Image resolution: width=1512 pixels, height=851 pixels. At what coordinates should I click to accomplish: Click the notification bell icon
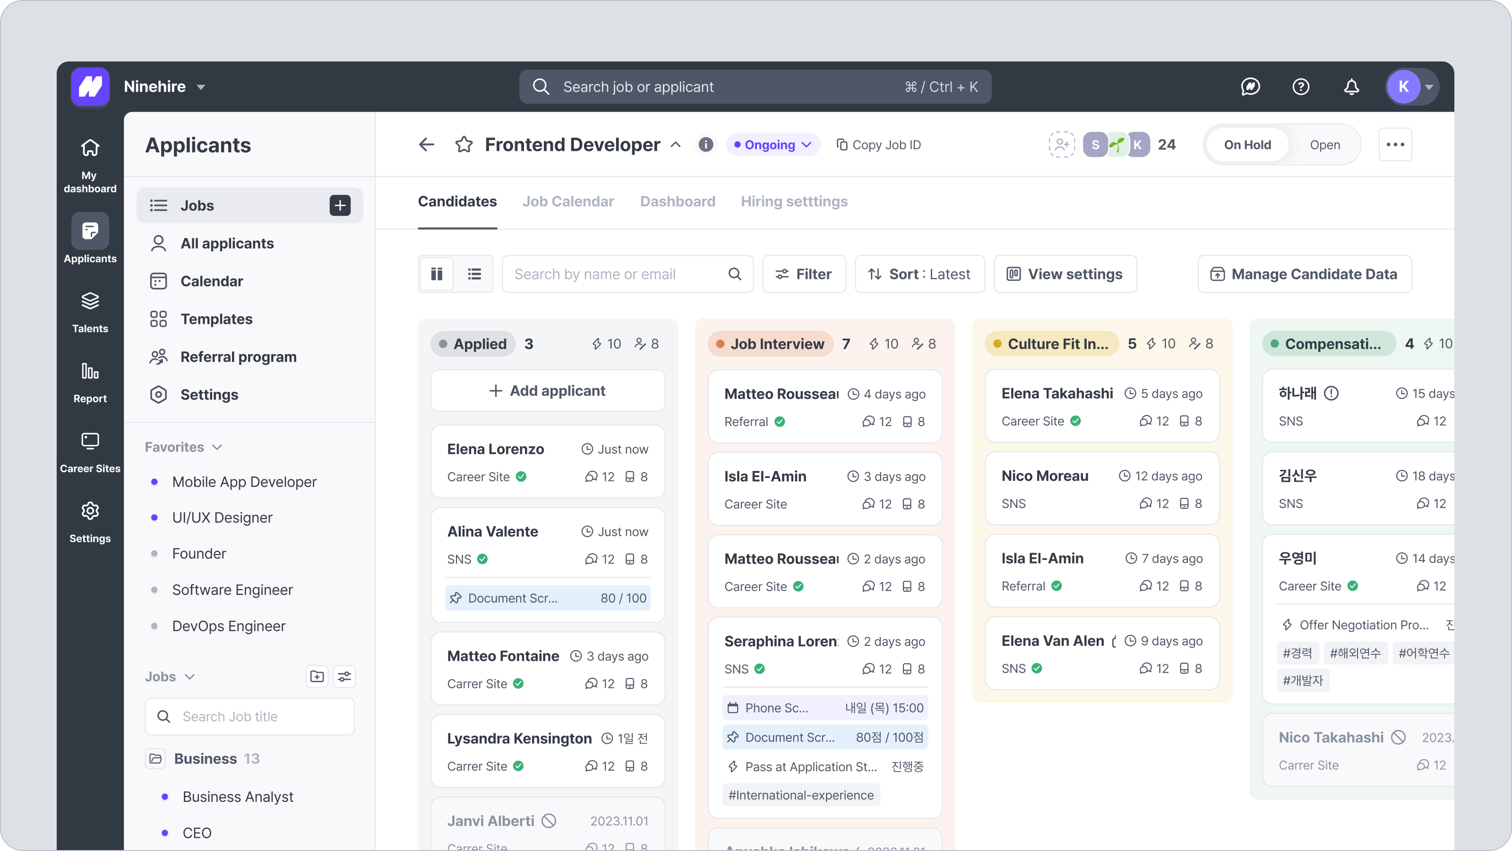(1351, 87)
